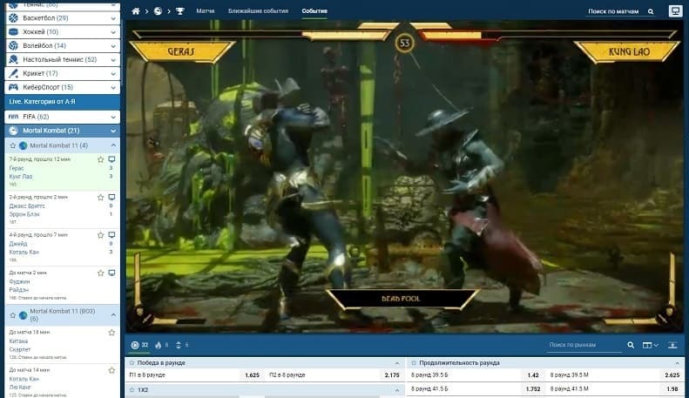689x398 pixels.
Task: Collapse the Продолжительность раунда market
Action: 677,364
